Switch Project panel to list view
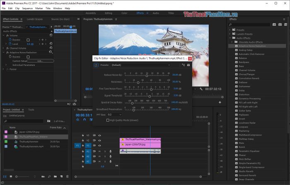Viewport: 290px width, 185px height. coord(5,177)
